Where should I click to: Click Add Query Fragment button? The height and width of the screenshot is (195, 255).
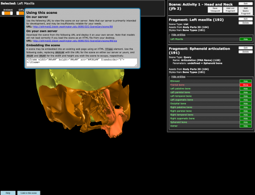pos(245,11)
